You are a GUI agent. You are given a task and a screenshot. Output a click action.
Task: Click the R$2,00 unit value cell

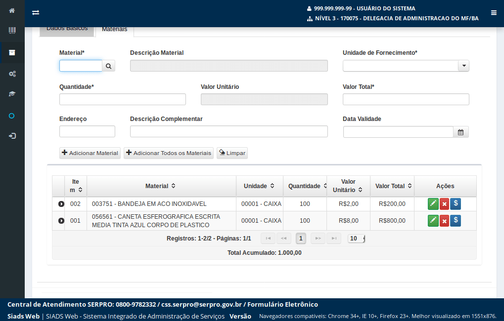[x=348, y=204]
